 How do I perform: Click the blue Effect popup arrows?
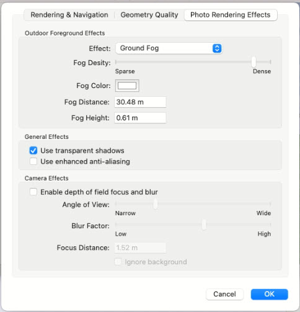tap(217, 48)
